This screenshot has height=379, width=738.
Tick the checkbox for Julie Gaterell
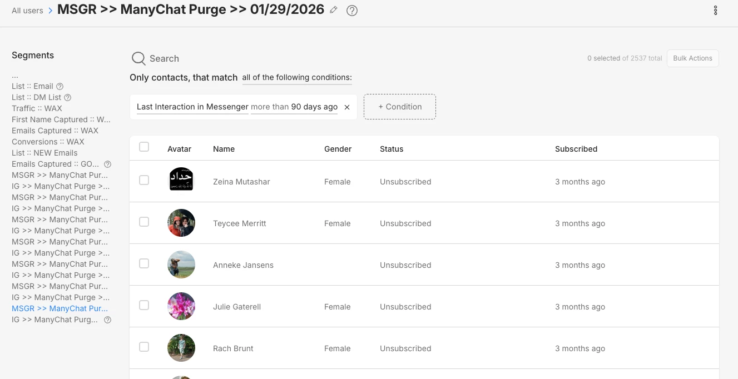click(144, 305)
